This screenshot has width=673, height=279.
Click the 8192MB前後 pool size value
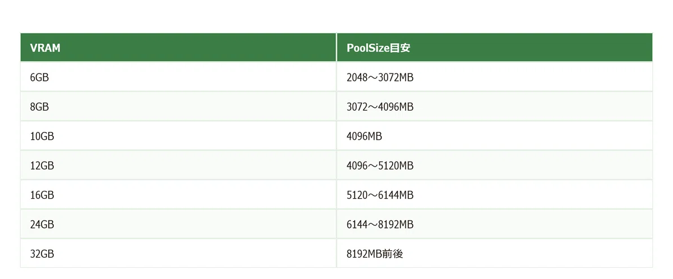(x=375, y=253)
